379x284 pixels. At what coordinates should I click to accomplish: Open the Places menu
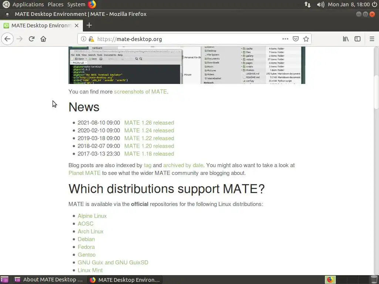pos(56,4)
